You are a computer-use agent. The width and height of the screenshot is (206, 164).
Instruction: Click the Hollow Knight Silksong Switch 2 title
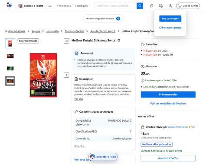(x=96, y=41)
